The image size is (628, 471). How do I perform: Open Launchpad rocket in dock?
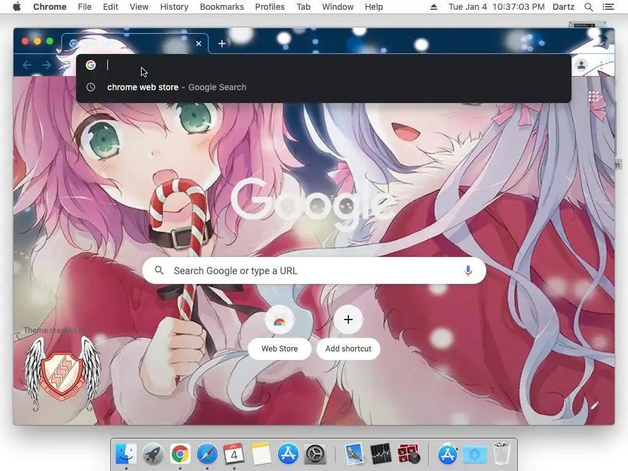coord(153,454)
